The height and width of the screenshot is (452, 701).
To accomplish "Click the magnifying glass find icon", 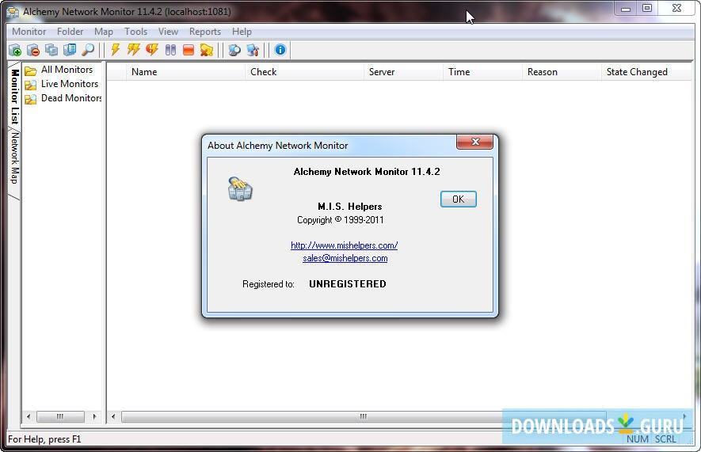I will 88,50.
